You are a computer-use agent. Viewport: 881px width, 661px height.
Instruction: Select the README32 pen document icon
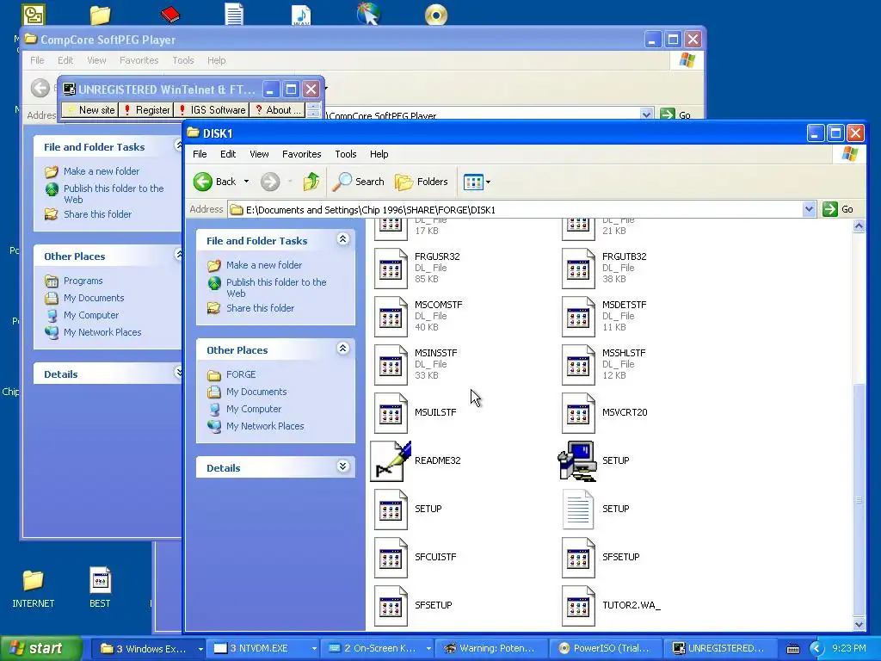click(391, 461)
